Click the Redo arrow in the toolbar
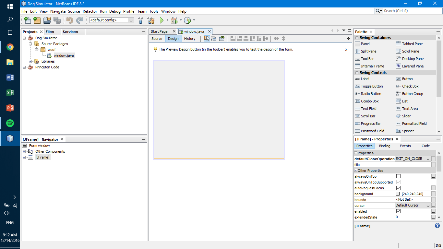Viewport: 443px width, 249px height. [x=79, y=20]
